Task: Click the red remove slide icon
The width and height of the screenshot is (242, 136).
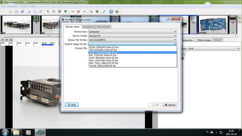Action: click(79, 12)
